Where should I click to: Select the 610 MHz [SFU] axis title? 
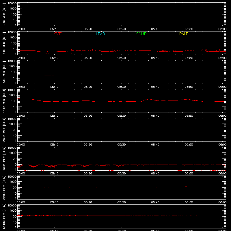pos(4,72)
